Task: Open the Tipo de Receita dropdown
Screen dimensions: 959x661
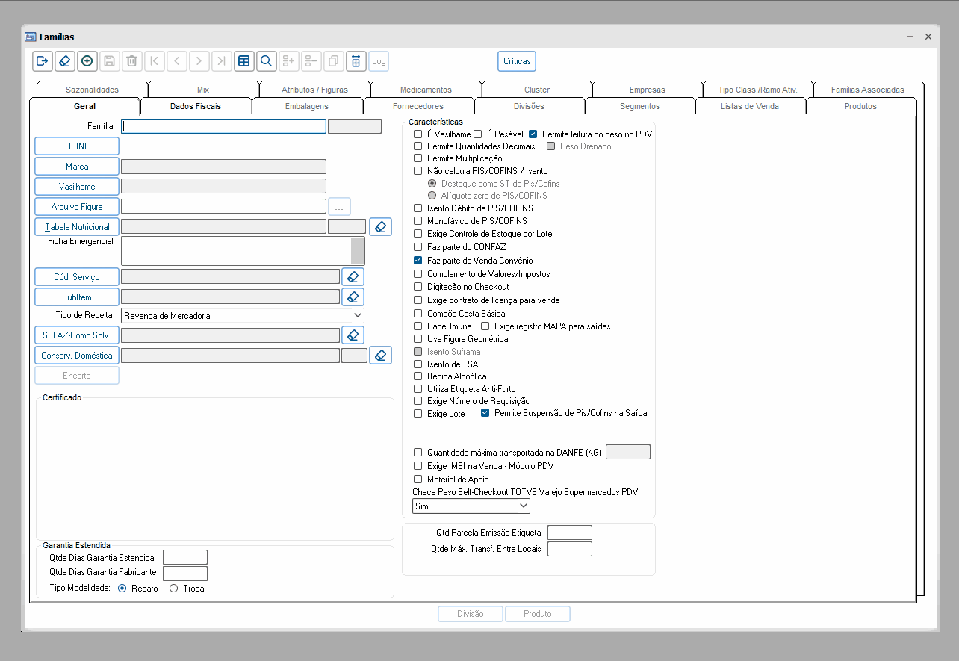Action: coord(243,316)
